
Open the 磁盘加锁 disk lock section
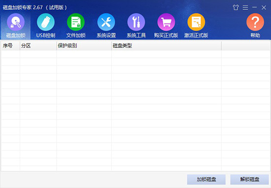coord(16,26)
